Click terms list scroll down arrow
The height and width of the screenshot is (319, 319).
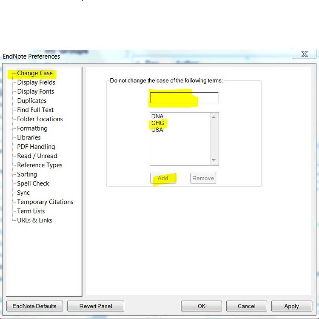click(x=214, y=160)
